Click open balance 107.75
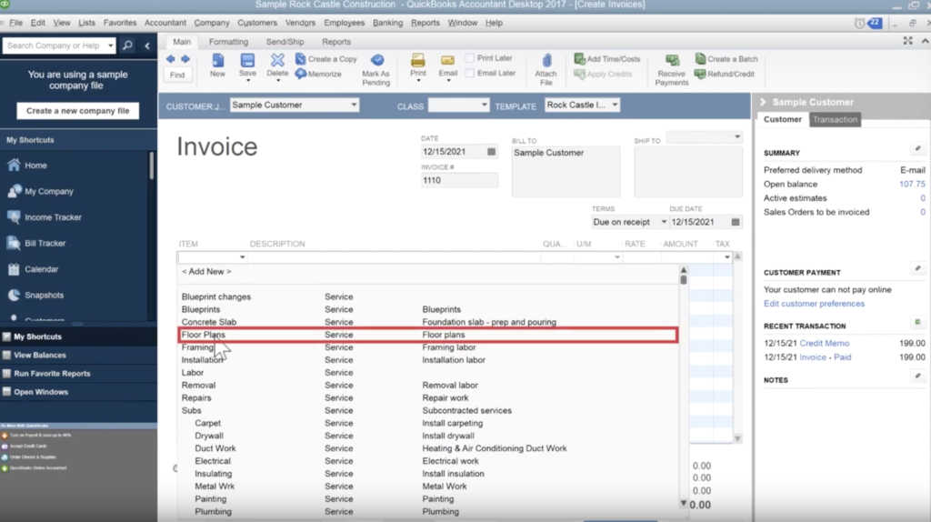The height and width of the screenshot is (522, 931). click(912, 184)
